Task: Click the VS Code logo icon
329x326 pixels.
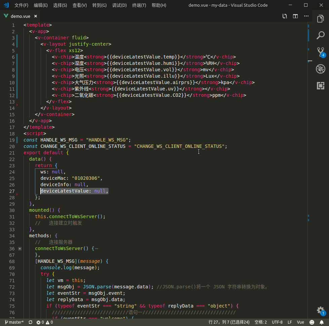Action: tap(6, 5)
